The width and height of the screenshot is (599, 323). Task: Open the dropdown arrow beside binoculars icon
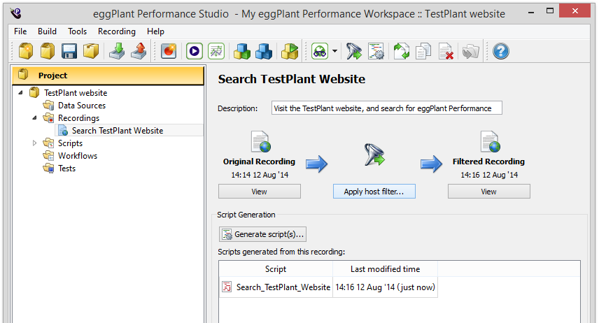tap(335, 52)
